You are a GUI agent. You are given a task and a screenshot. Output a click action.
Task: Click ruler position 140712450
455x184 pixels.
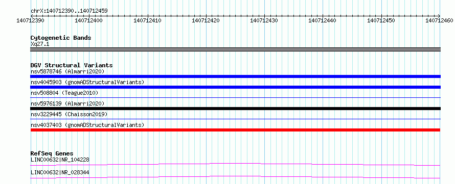click(381, 20)
